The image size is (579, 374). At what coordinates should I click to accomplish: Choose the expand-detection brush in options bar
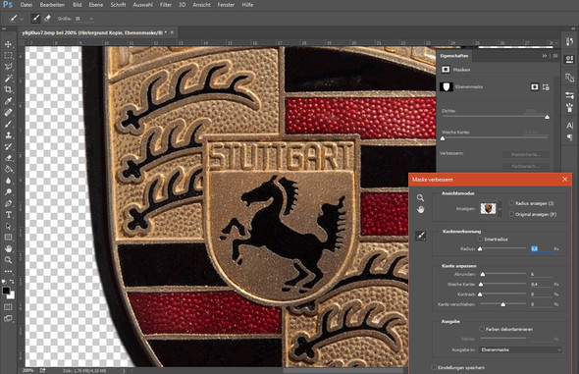(x=35, y=18)
